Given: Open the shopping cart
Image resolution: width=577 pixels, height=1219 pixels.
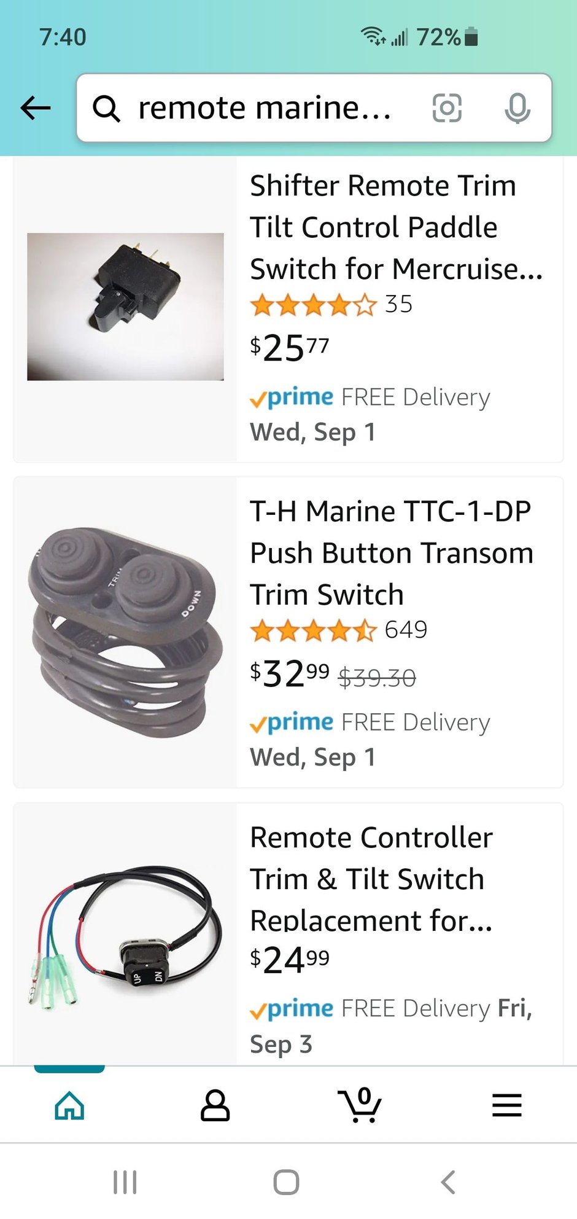Looking at the screenshot, I should [360, 1105].
